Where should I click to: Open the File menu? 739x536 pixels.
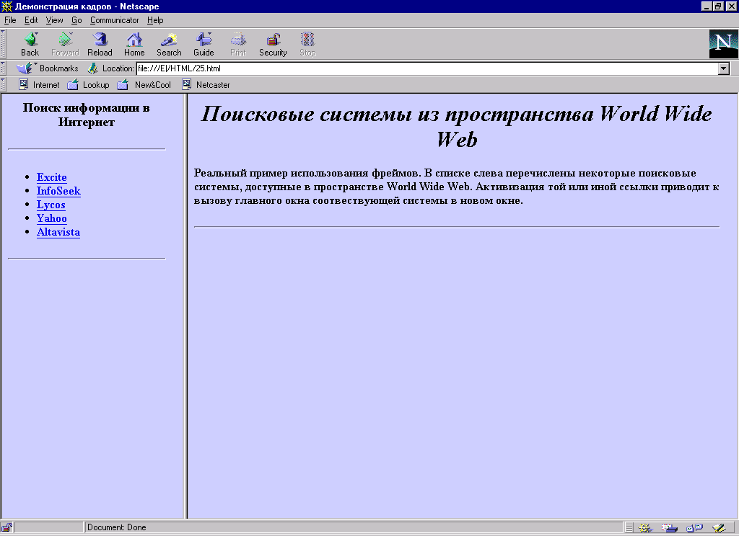tap(10, 20)
